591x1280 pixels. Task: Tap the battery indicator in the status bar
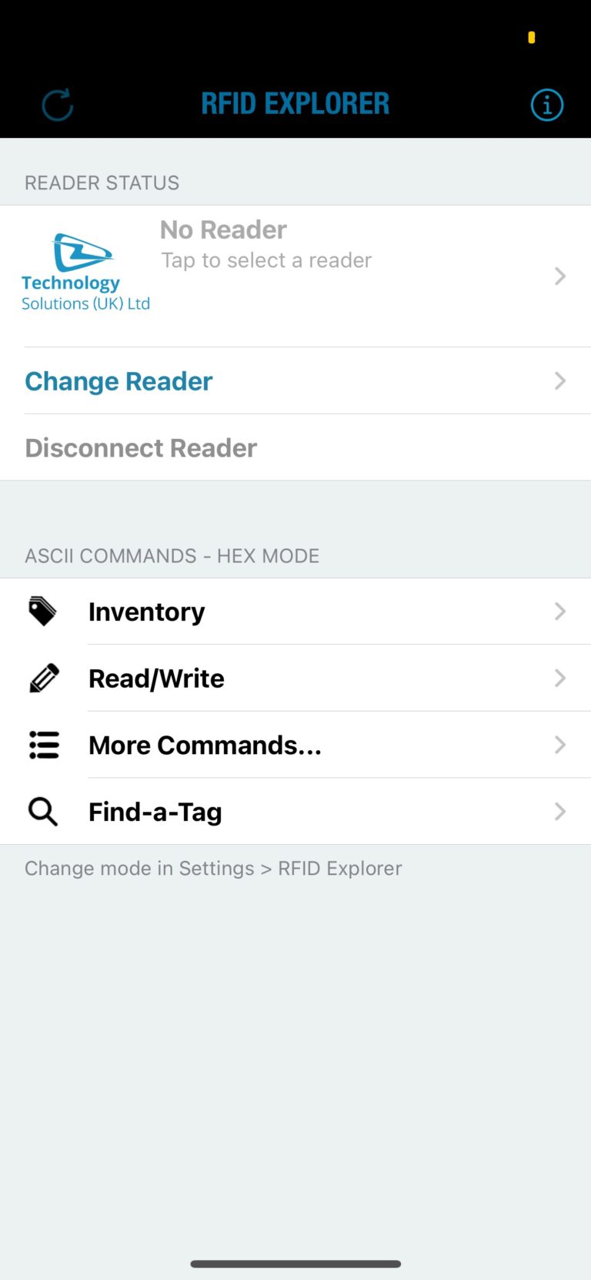pyautogui.click(x=532, y=36)
